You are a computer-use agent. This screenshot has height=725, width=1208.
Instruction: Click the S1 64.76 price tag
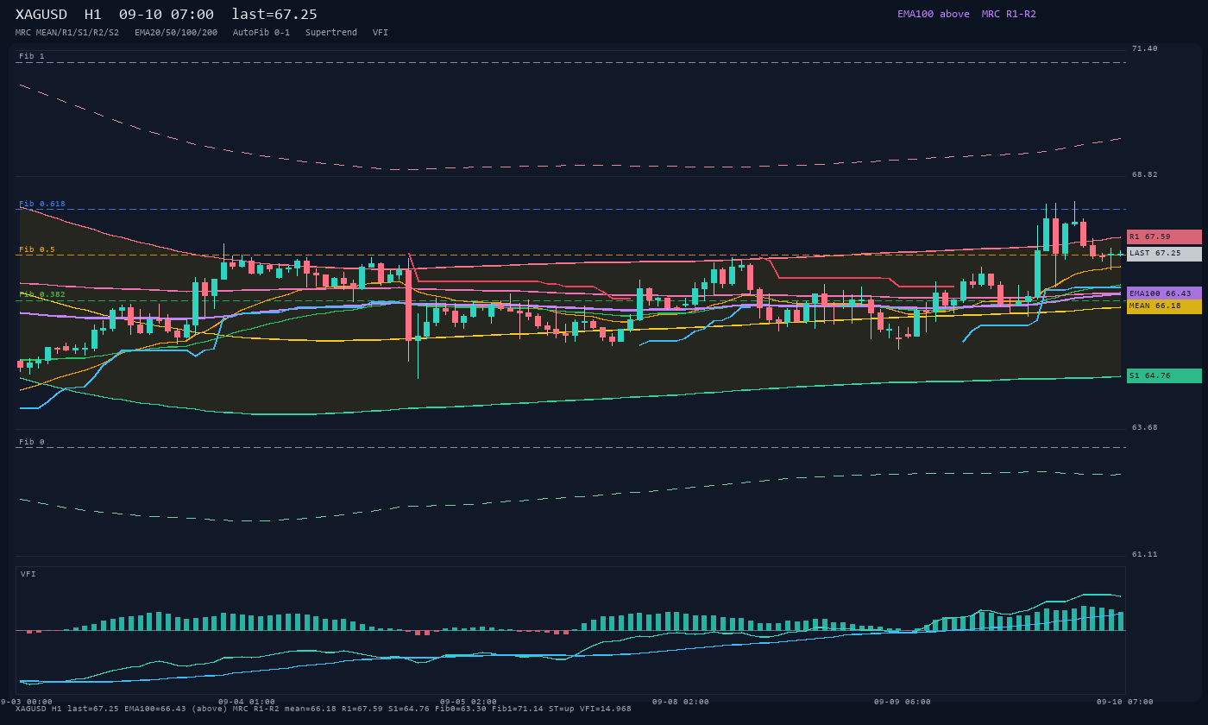1164,375
